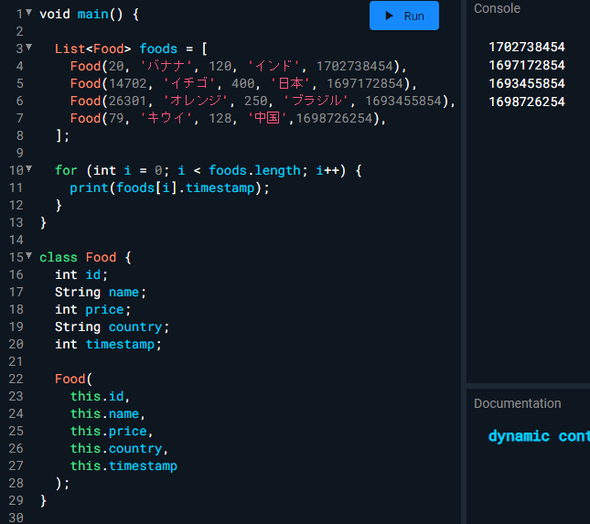Click 'int timestamp;' field declaration

[x=108, y=344]
